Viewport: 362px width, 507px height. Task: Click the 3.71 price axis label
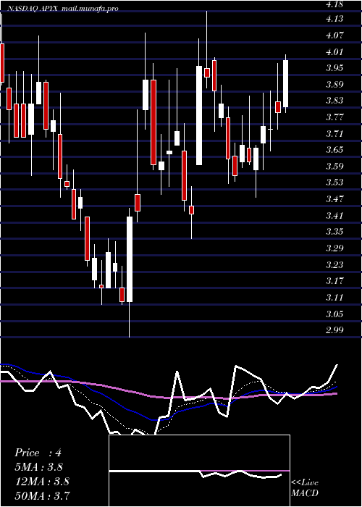point(334,133)
